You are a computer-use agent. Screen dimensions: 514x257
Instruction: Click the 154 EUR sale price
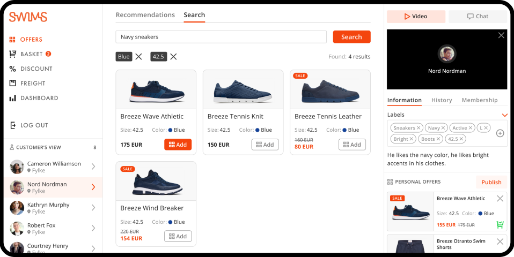[x=131, y=238]
